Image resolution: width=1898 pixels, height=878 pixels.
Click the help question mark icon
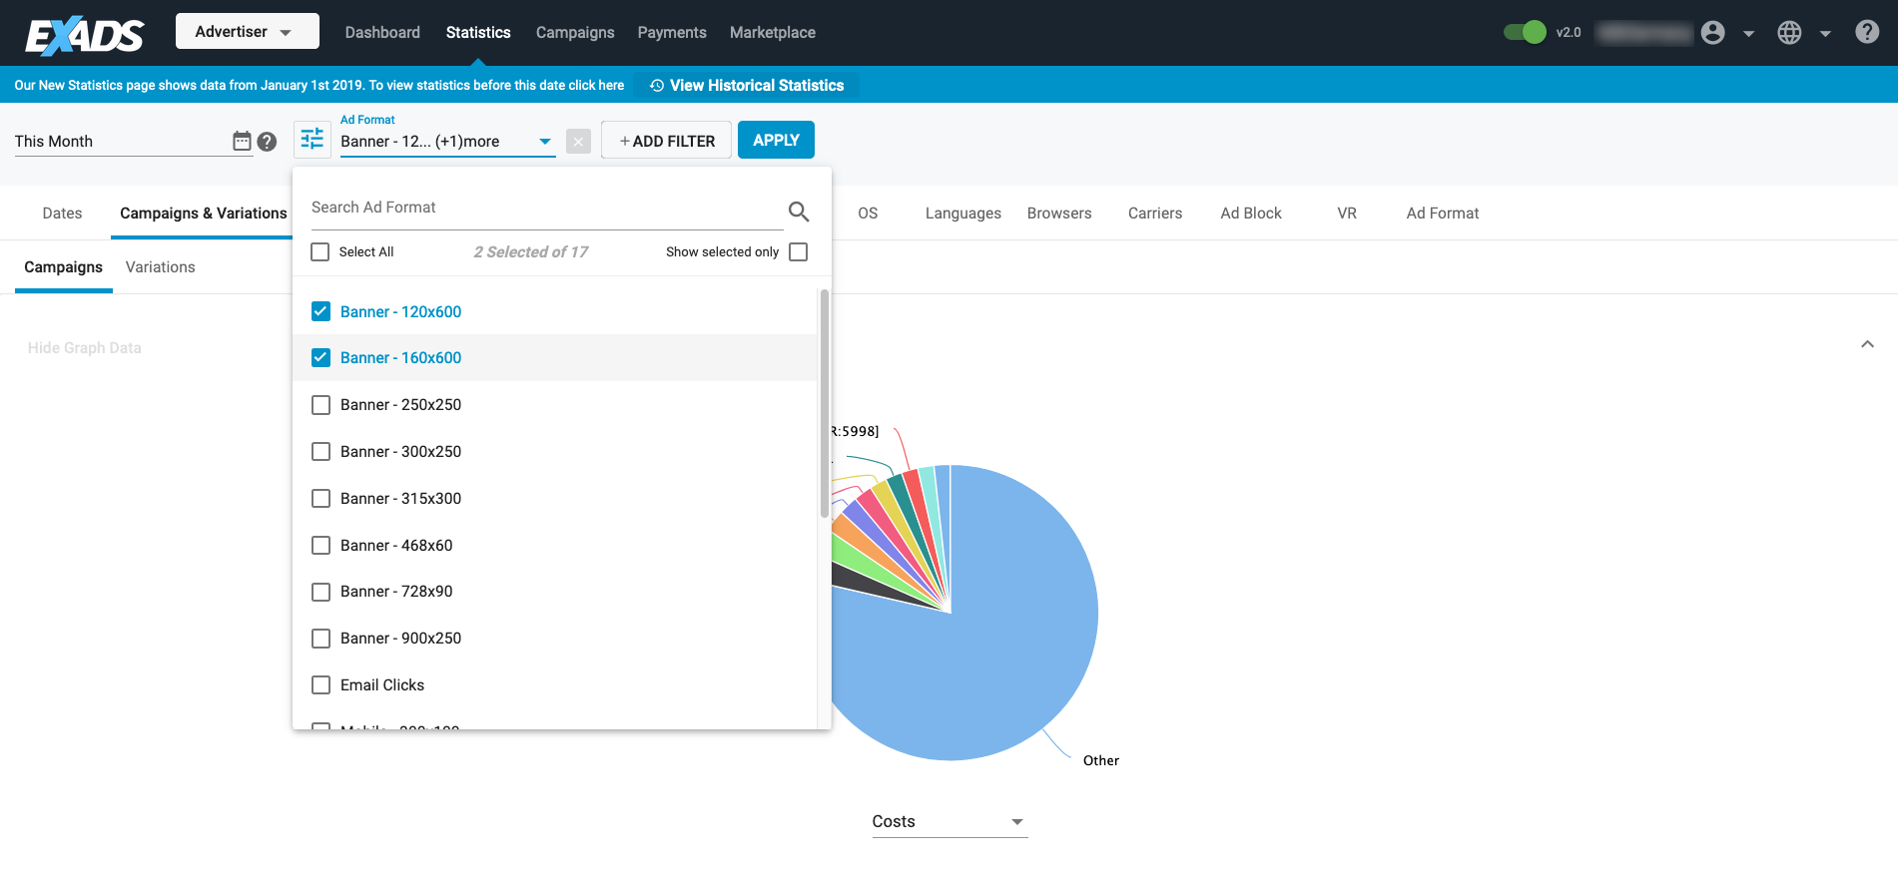coord(1867,32)
